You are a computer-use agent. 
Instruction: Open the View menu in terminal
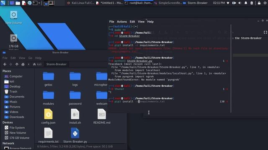point(141,22)
